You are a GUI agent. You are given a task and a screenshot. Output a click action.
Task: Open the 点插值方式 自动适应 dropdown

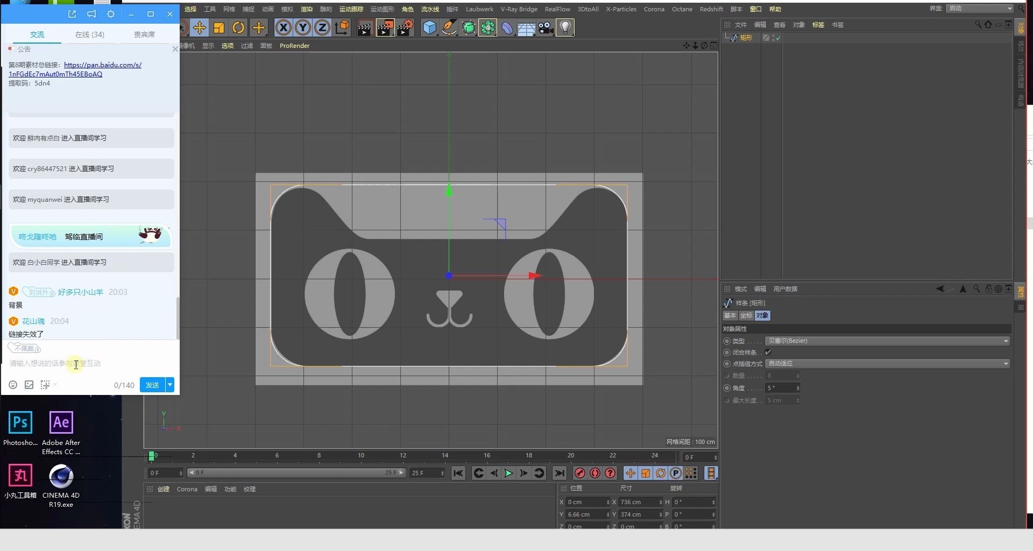point(888,364)
